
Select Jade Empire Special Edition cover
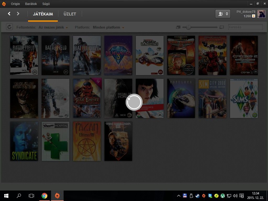pos(87,98)
